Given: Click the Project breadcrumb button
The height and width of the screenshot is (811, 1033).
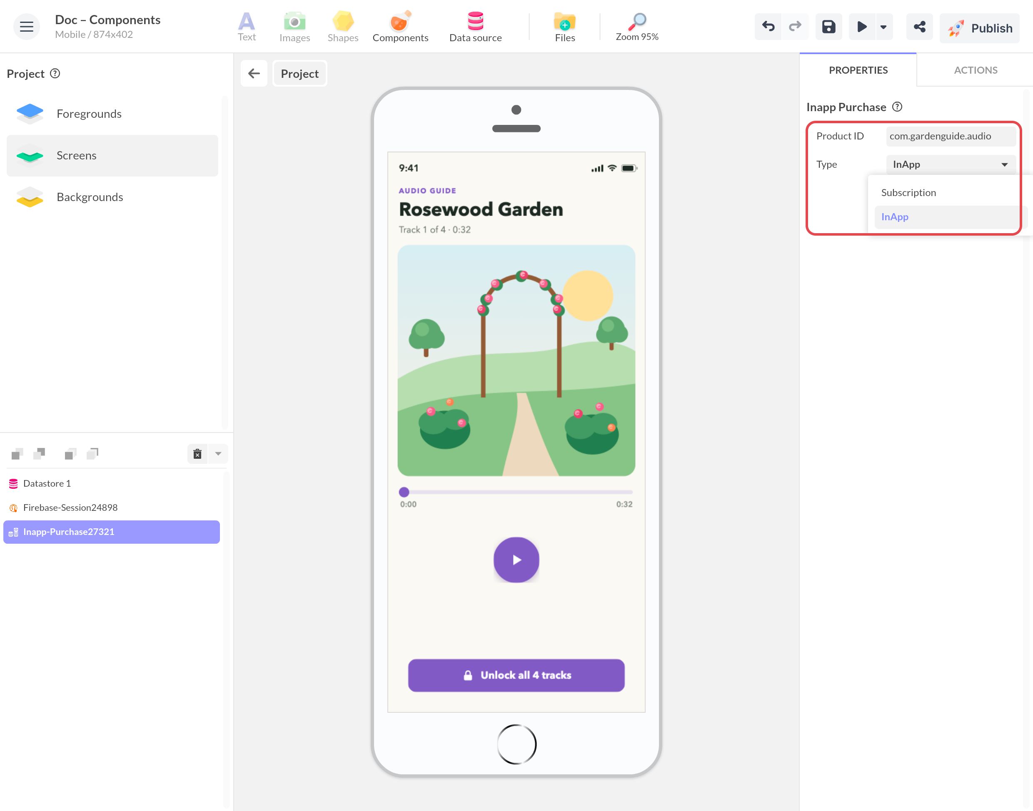Looking at the screenshot, I should 299,74.
